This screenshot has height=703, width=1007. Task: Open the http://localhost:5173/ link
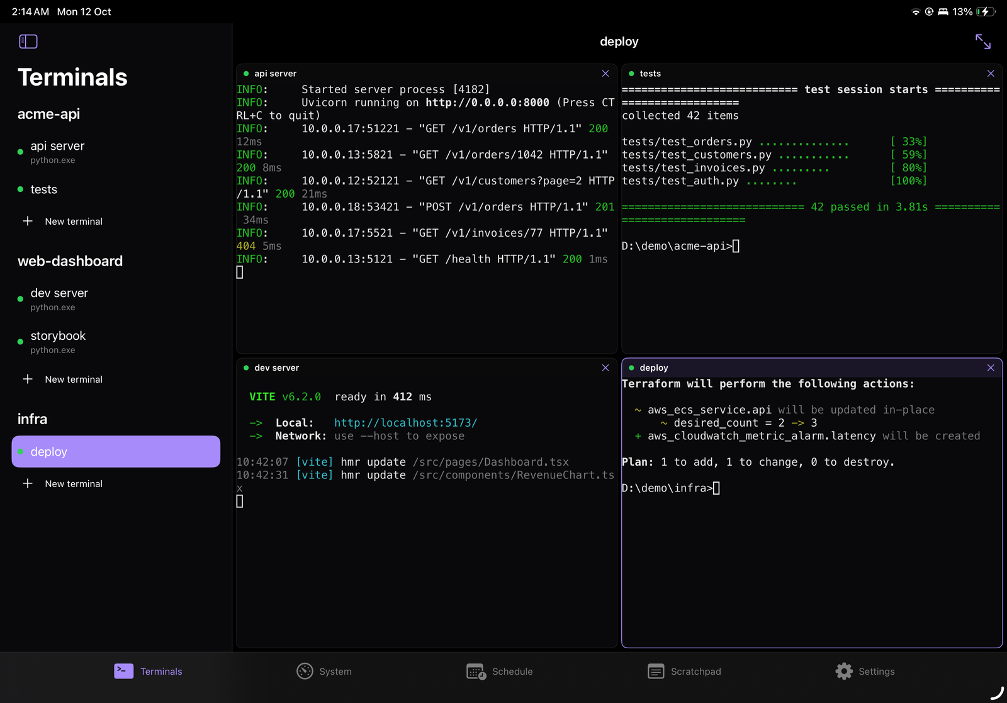click(x=405, y=423)
